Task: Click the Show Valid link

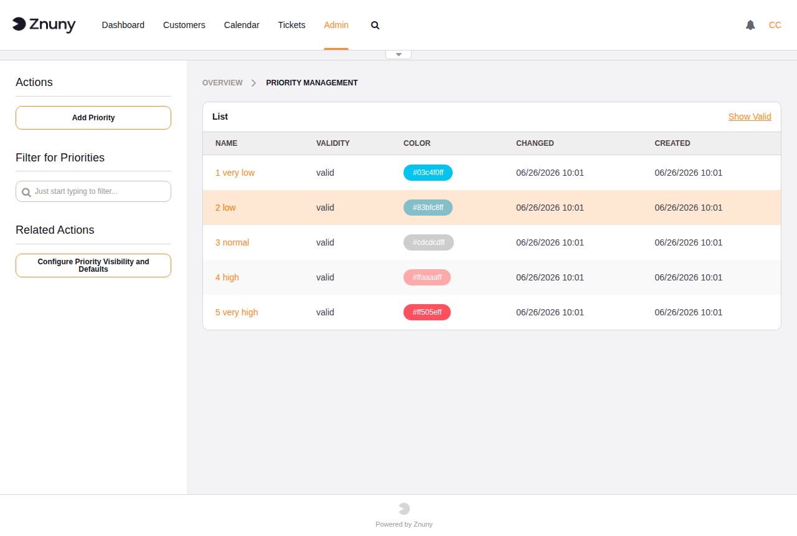Action: 750,117
